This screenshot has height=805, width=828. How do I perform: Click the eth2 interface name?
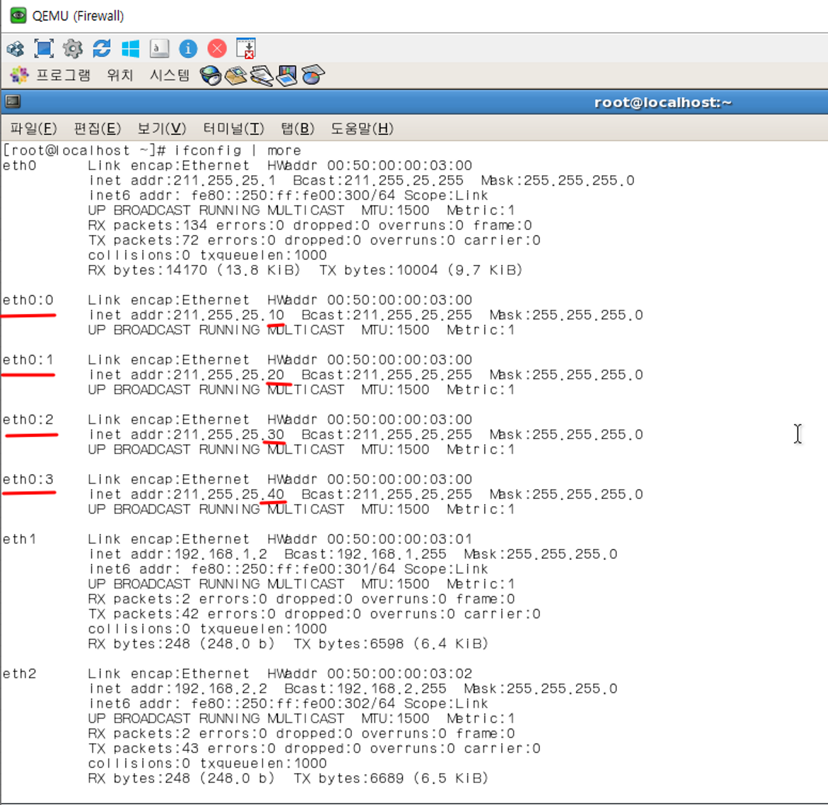point(20,674)
